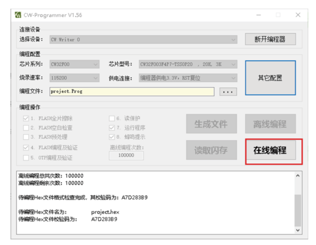Click the log panel scrollbar thumb
Viewport: 316px width, 245px height.
(298, 210)
